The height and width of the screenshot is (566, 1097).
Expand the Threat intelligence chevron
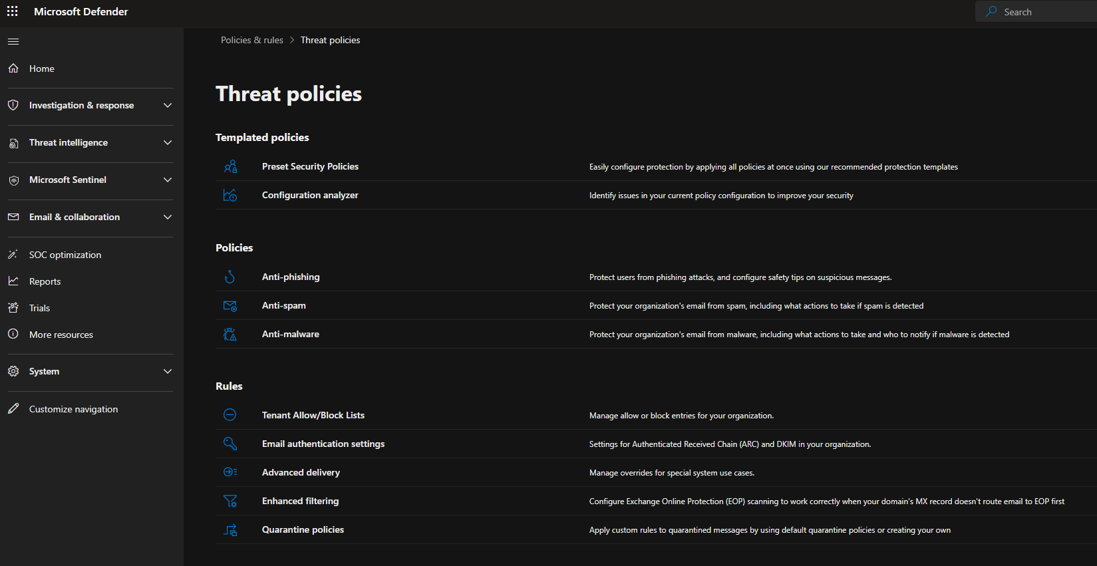click(168, 142)
